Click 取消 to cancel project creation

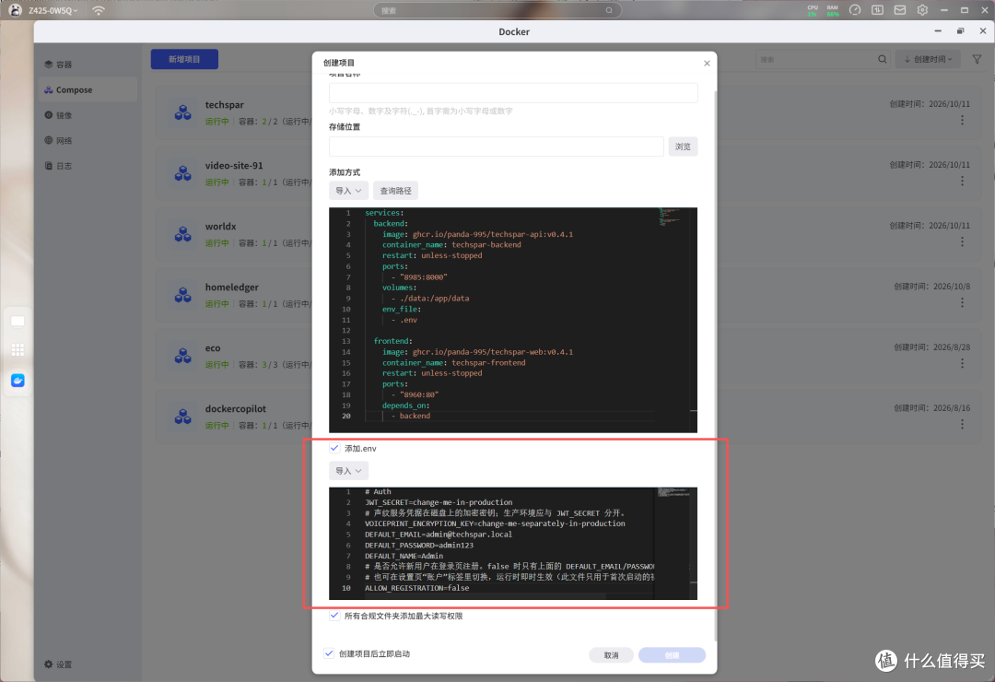(611, 654)
